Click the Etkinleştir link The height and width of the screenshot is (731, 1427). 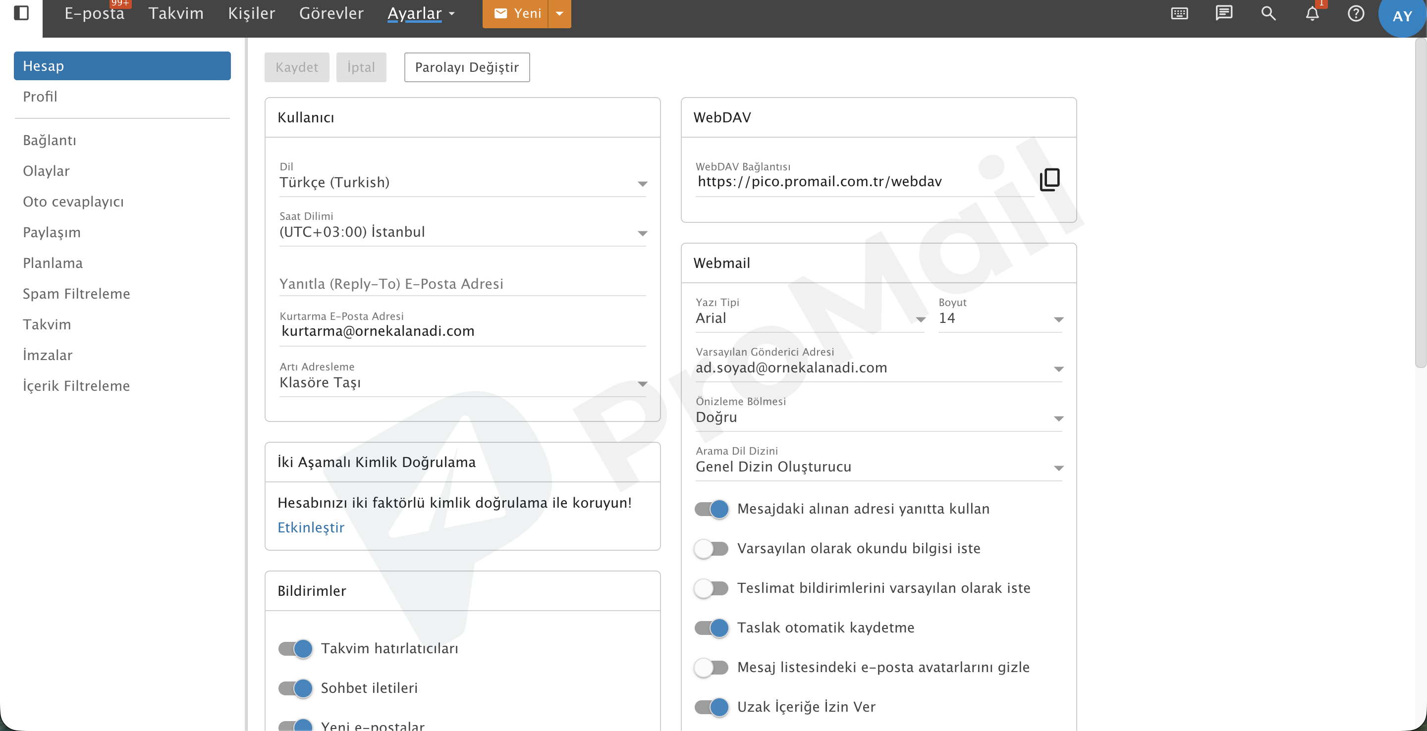311,527
